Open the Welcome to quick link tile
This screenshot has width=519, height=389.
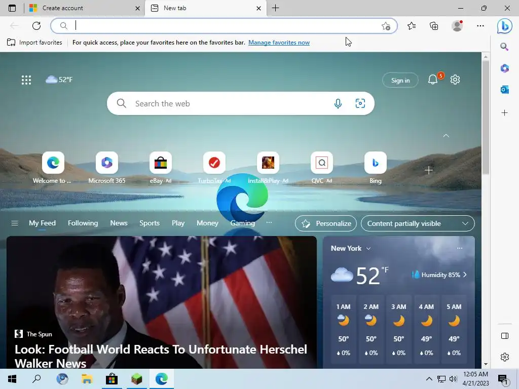point(53,168)
